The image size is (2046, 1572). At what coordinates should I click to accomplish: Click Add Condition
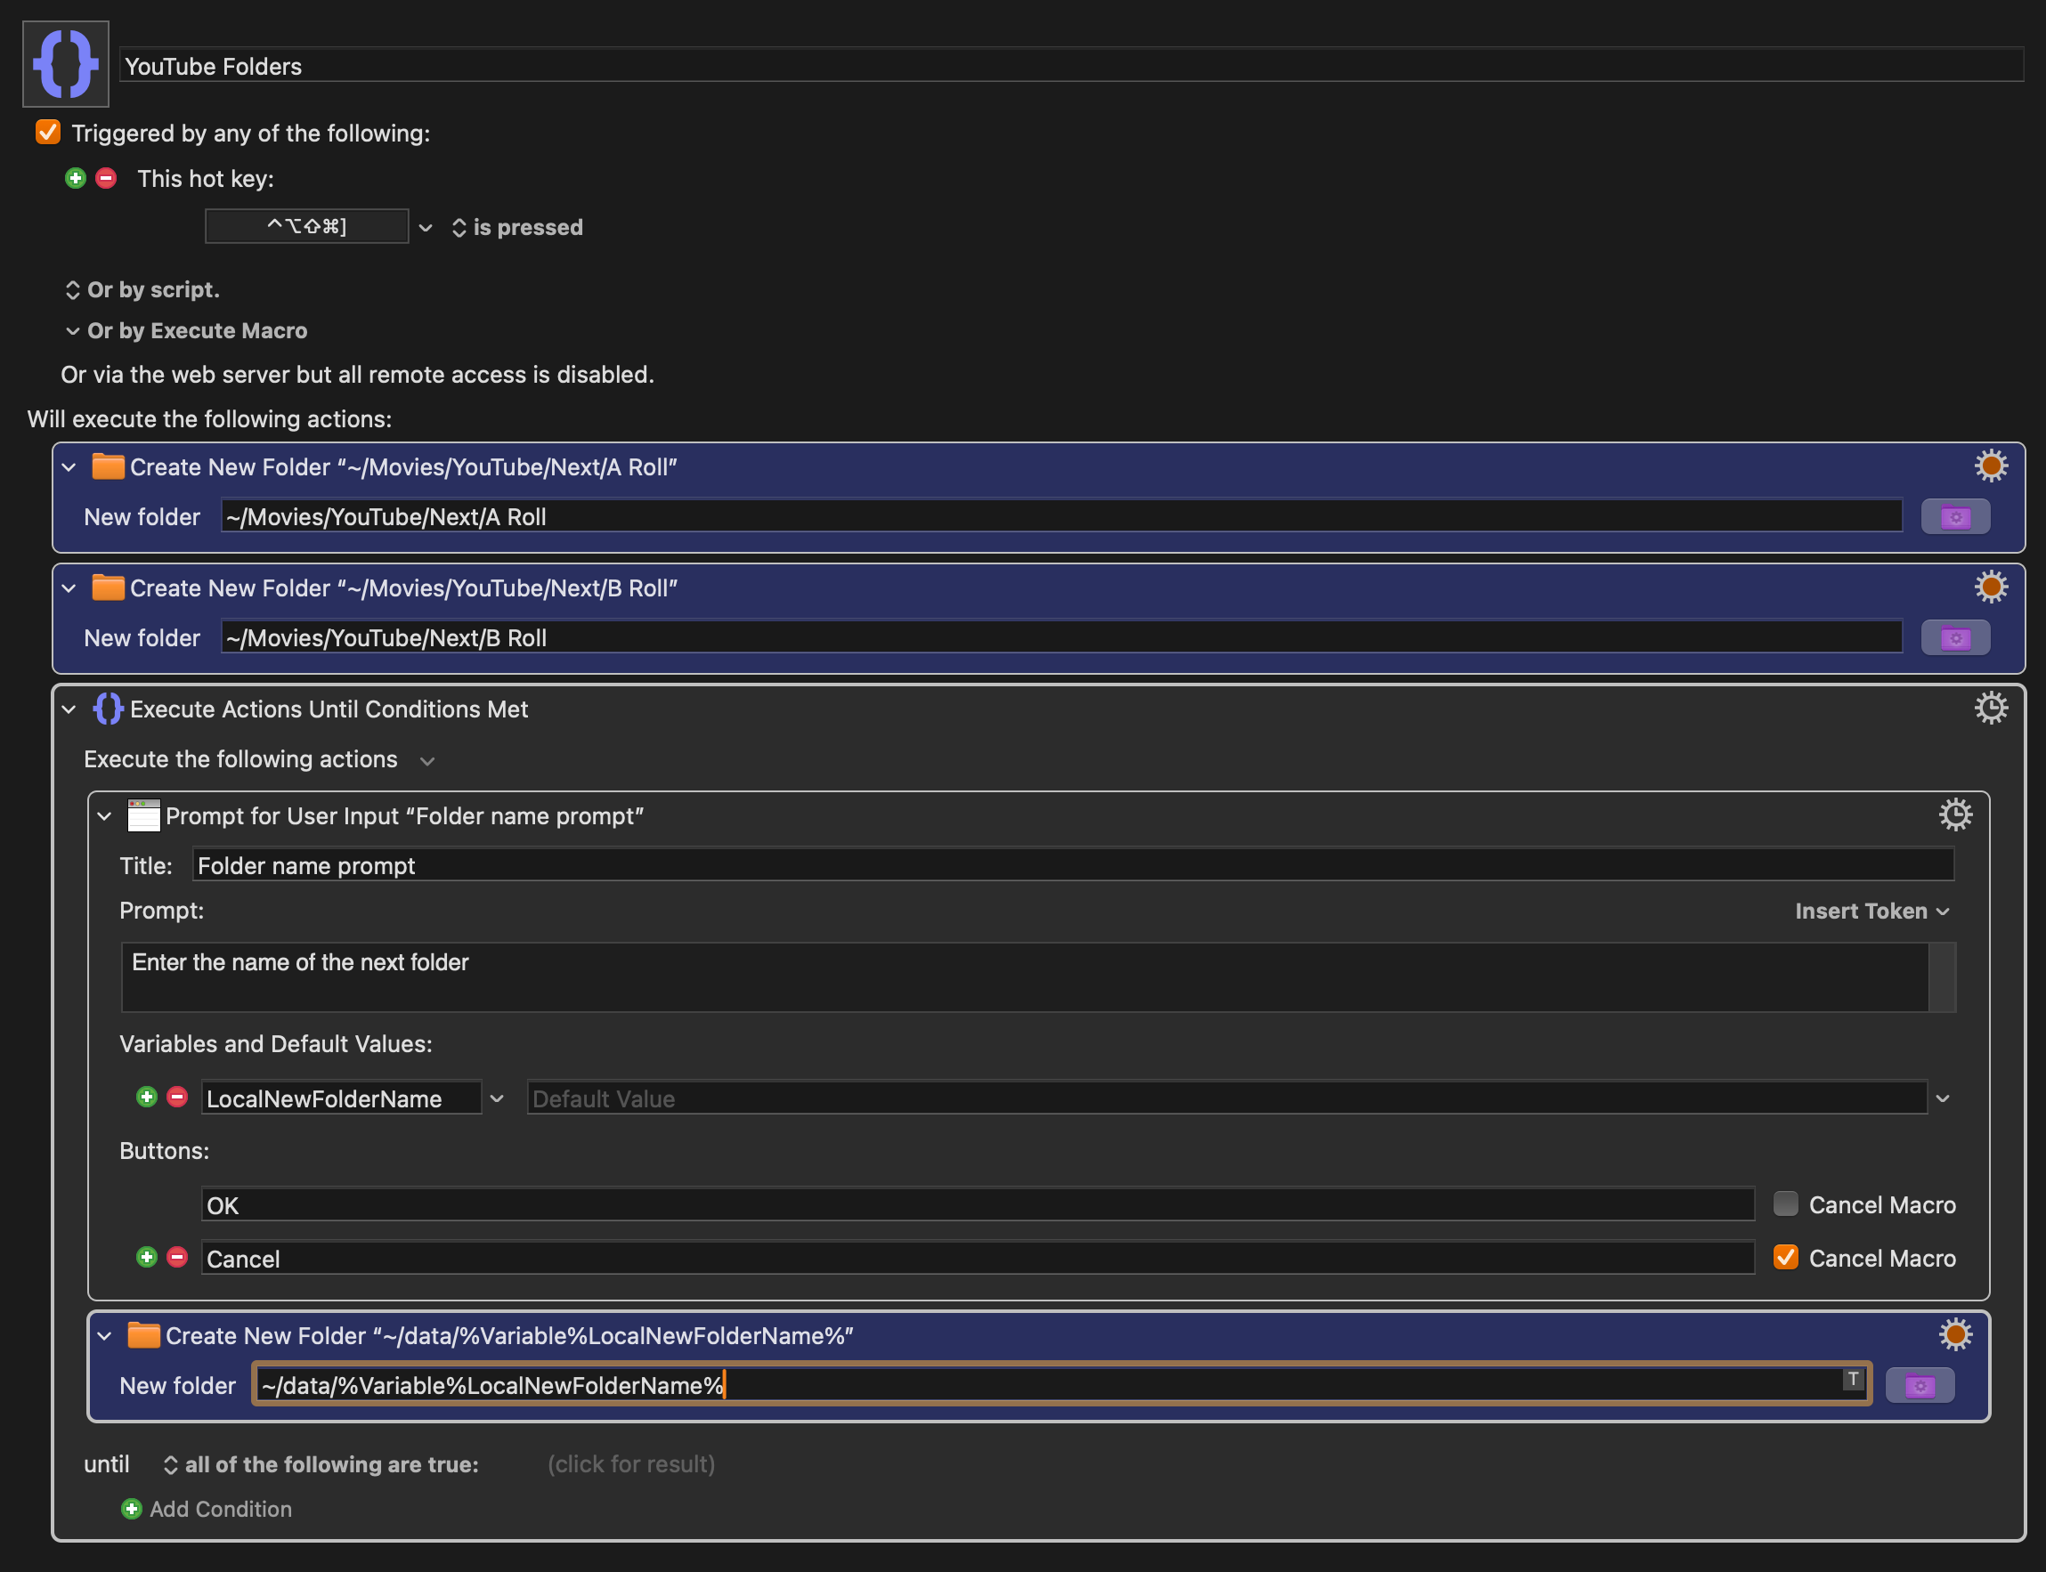[207, 1510]
